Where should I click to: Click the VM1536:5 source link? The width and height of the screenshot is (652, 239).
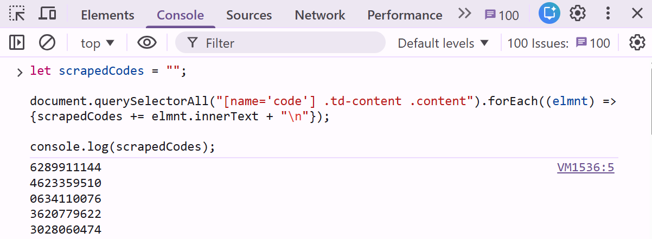(x=585, y=167)
